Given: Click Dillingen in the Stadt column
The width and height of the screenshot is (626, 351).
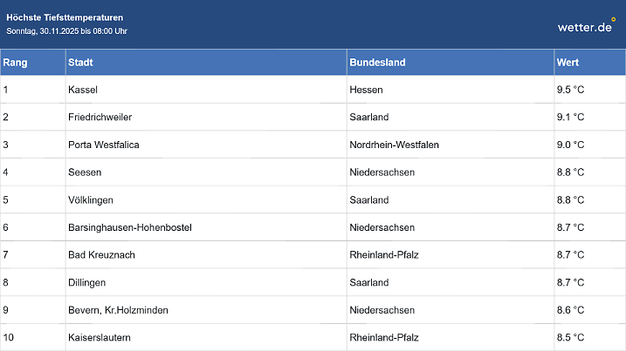Looking at the screenshot, I should pyautogui.click(x=87, y=282).
